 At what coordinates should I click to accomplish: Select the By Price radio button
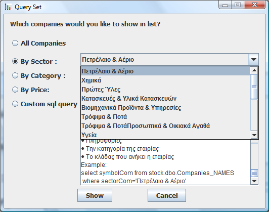(x=15, y=90)
